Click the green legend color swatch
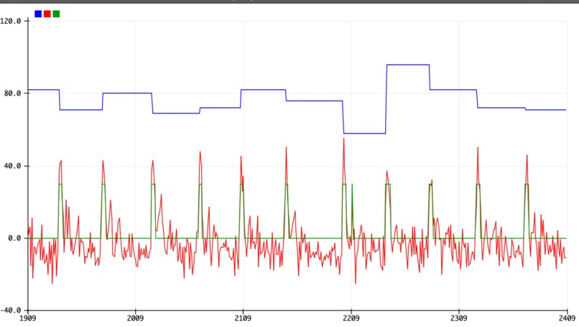 click(x=56, y=14)
